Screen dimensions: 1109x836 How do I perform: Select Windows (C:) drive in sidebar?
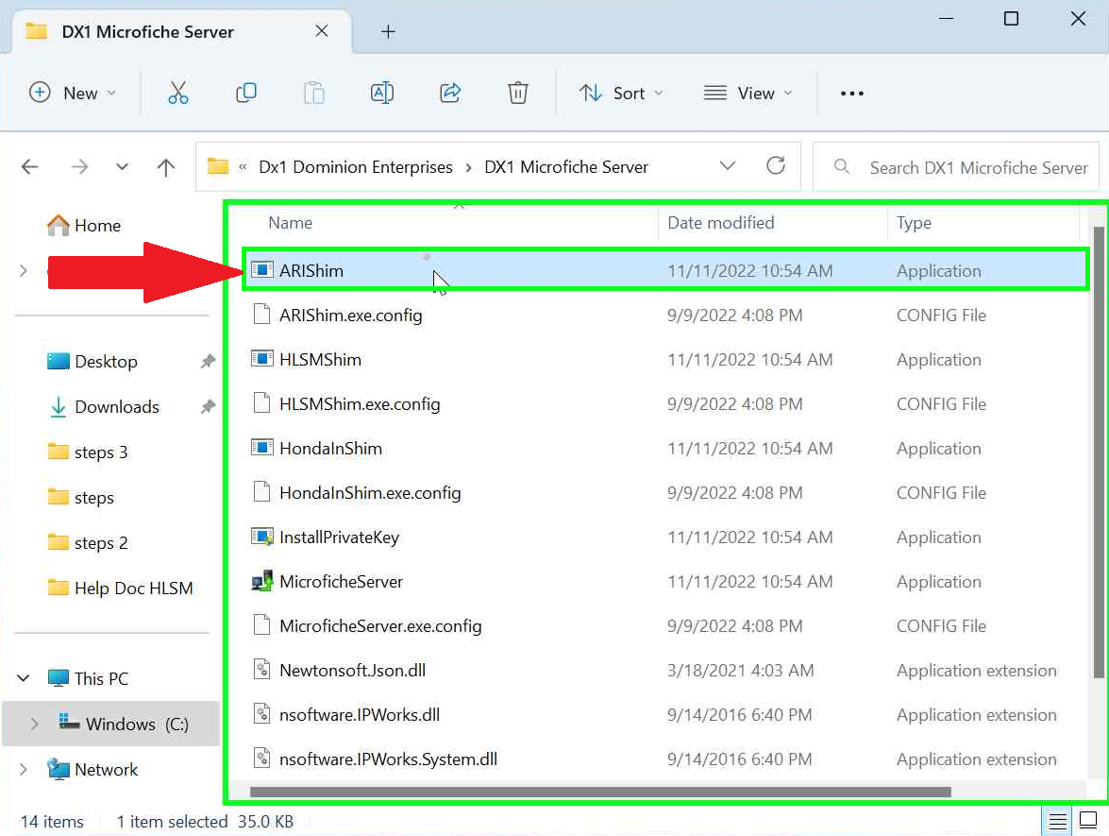[x=111, y=724]
